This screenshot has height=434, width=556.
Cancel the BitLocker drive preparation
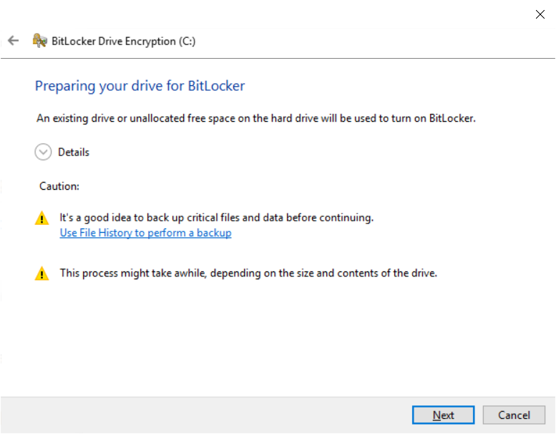pyautogui.click(x=514, y=415)
